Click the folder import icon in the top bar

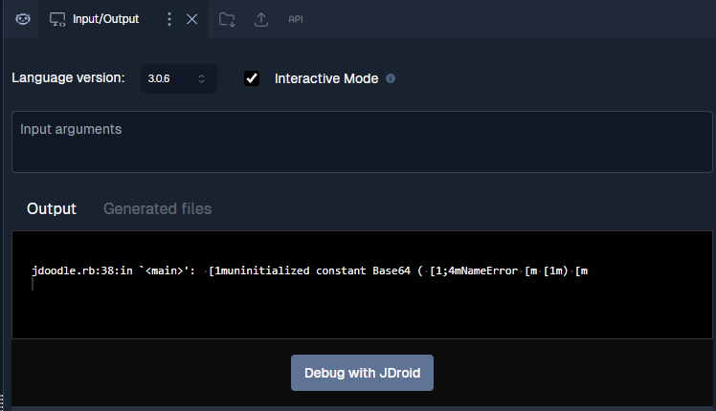[x=227, y=19]
